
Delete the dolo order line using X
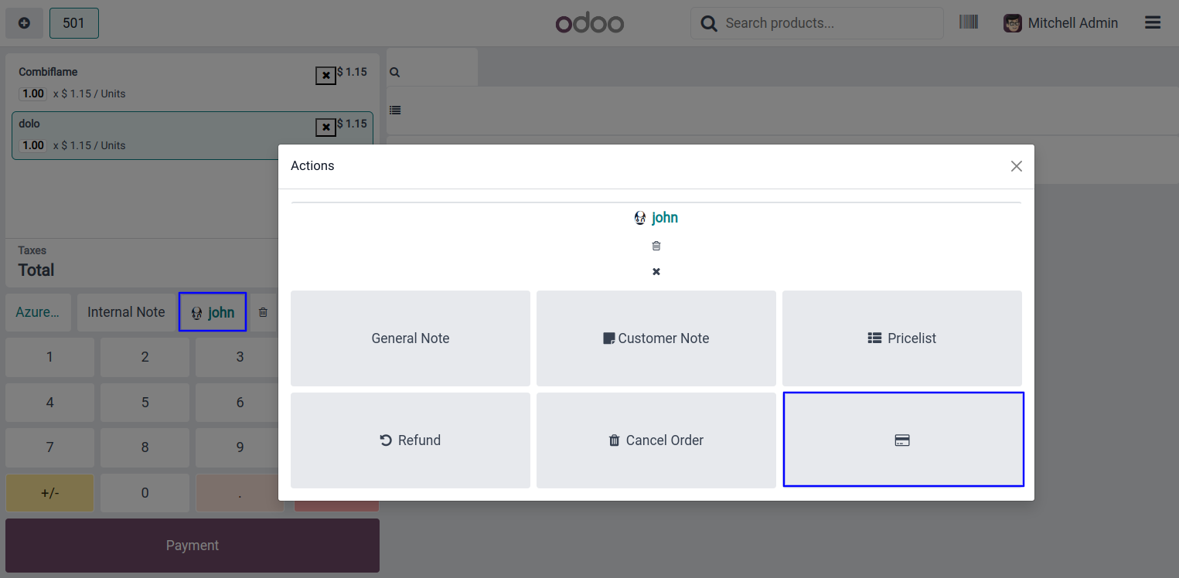point(325,127)
